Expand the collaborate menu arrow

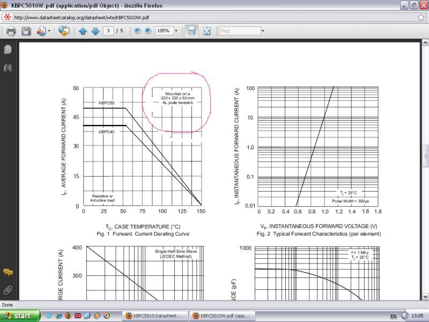pos(49,31)
